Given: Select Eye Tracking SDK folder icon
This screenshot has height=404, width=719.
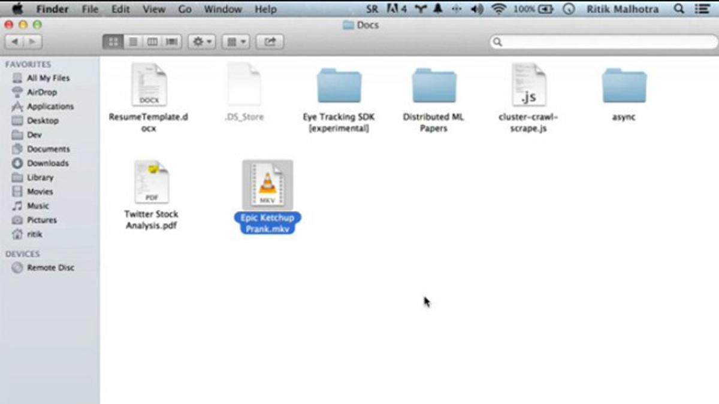Looking at the screenshot, I should tap(339, 86).
